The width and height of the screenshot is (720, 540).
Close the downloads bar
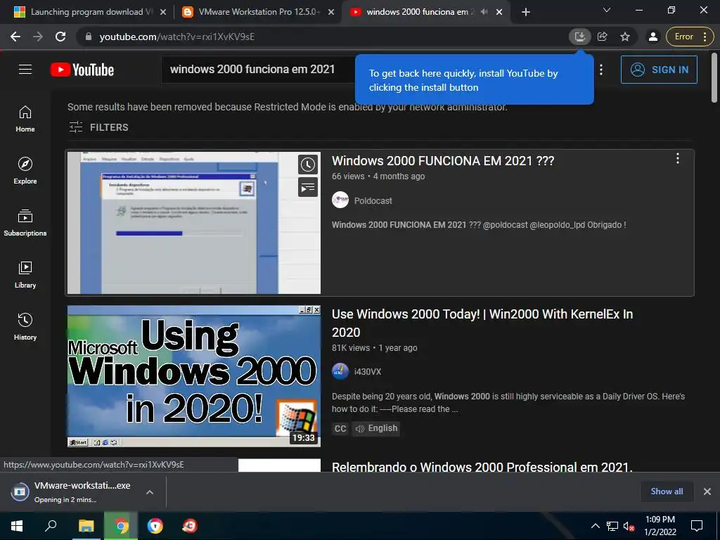coord(707,491)
